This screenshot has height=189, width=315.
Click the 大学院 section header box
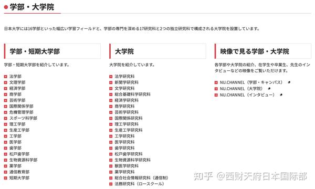[157, 51]
